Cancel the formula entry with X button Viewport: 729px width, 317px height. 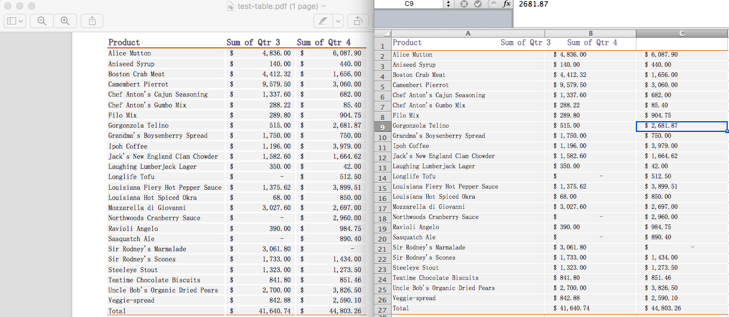click(464, 4)
